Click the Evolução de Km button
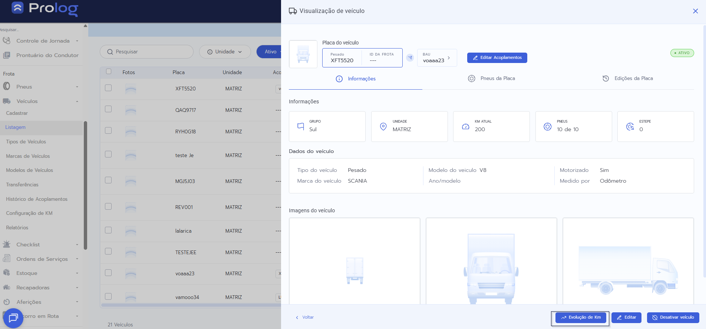706x329 pixels. [581, 318]
